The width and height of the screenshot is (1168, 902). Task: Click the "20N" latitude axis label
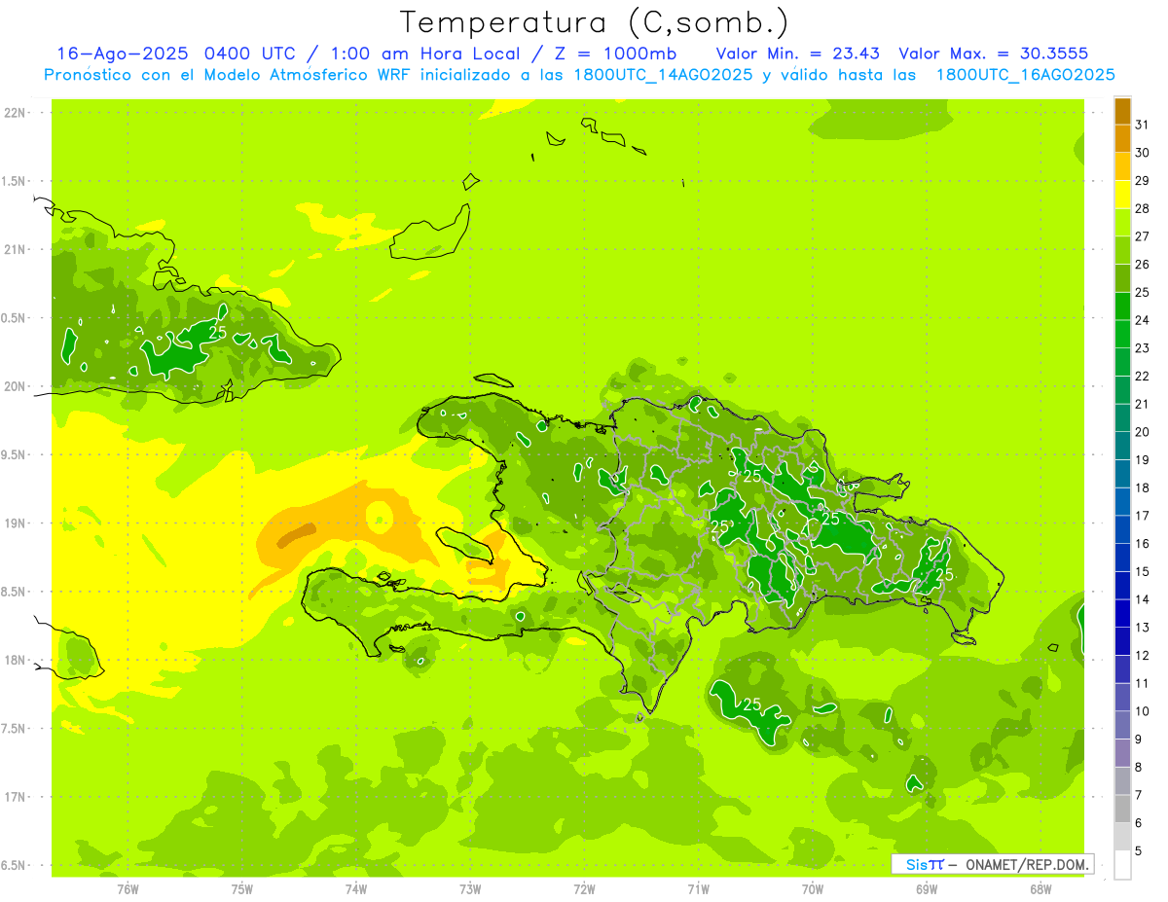pos(15,386)
